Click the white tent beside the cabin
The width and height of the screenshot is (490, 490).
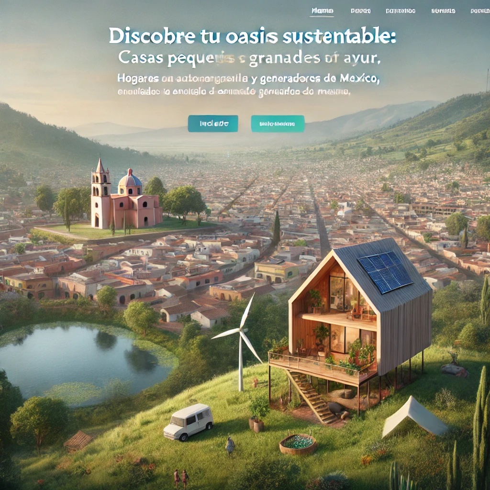click(414, 417)
